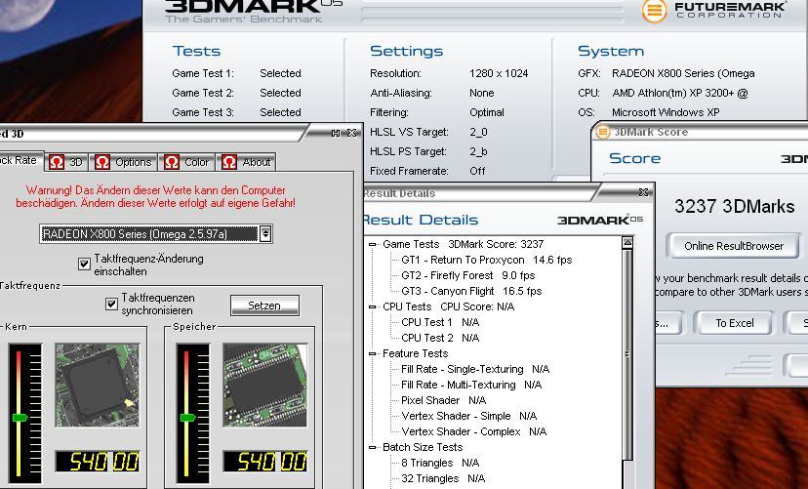Select CPU Test 1 row
Viewport: 808px width, 489px height.
440,322
